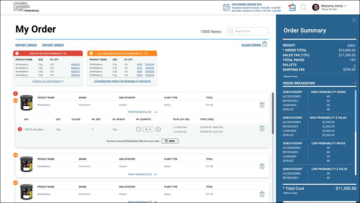This screenshot has height=203, width=360.
Task: Increase pack quantity with plus button
Action: tap(158, 129)
